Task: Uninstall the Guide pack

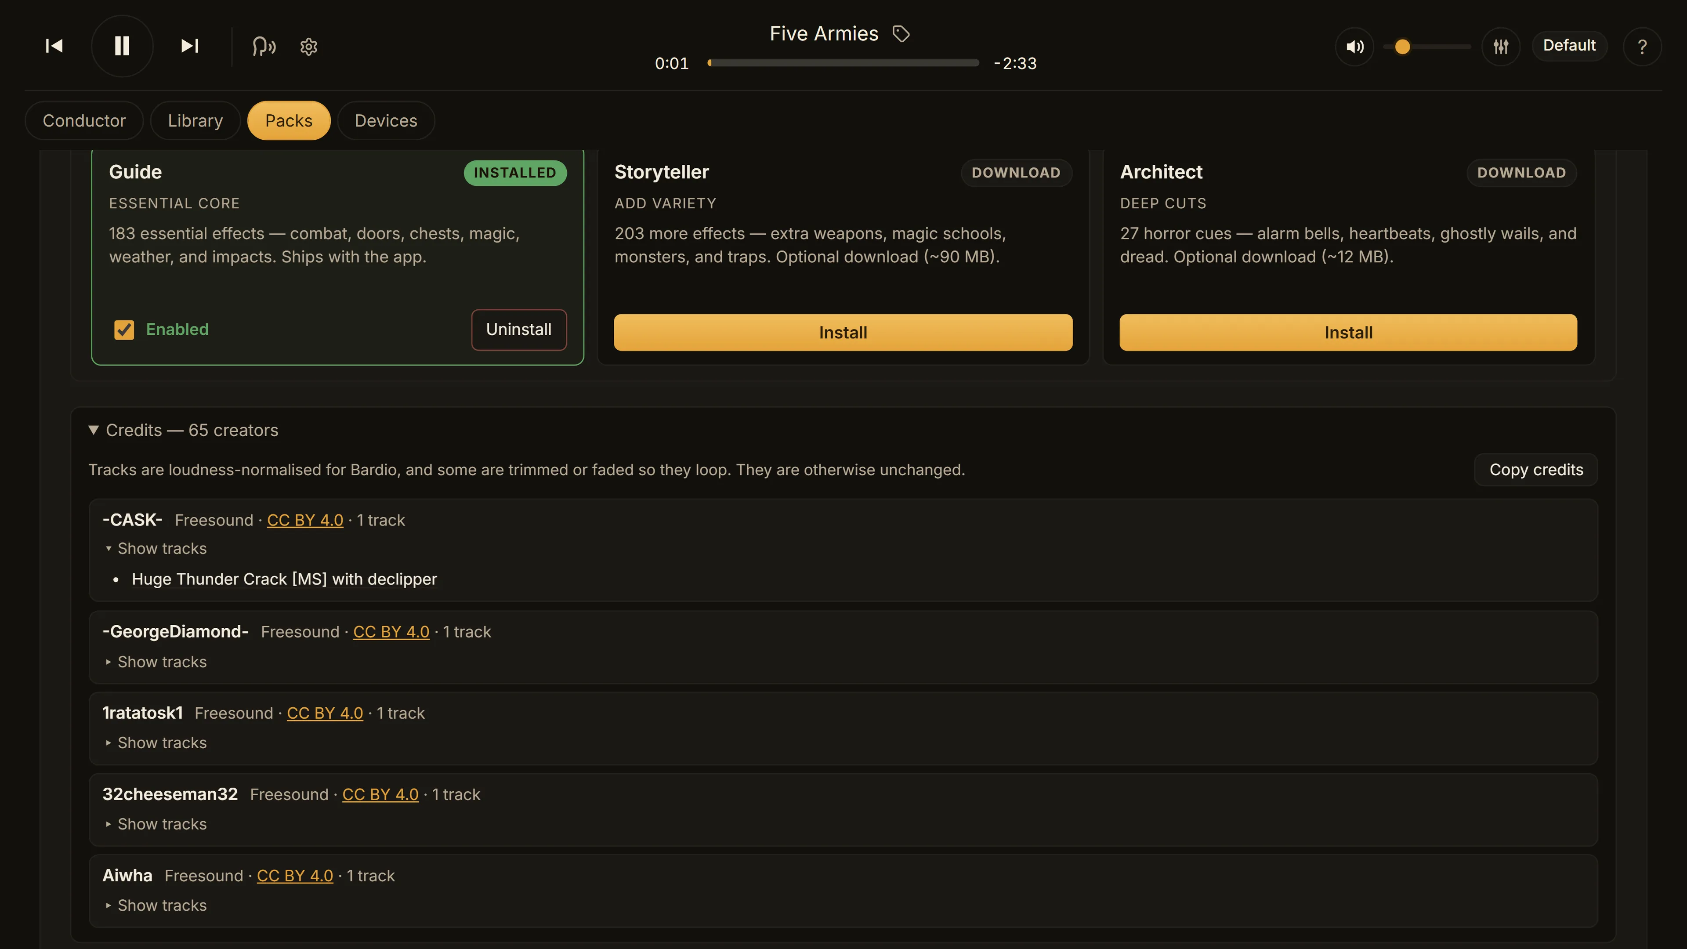Action: pyautogui.click(x=519, y=330)
